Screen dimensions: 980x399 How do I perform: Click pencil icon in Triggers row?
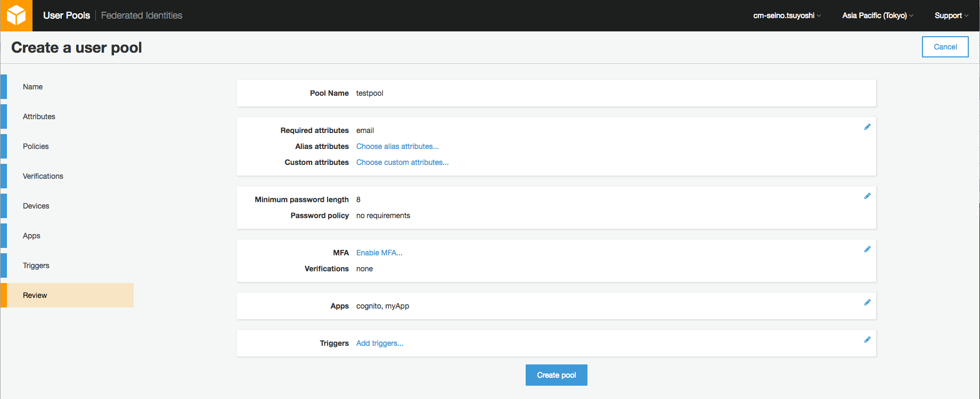click(867, 340)
